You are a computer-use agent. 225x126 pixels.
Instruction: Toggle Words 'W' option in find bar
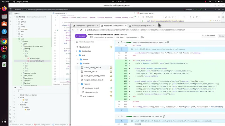pyautogui.click(x=172, y=17)
